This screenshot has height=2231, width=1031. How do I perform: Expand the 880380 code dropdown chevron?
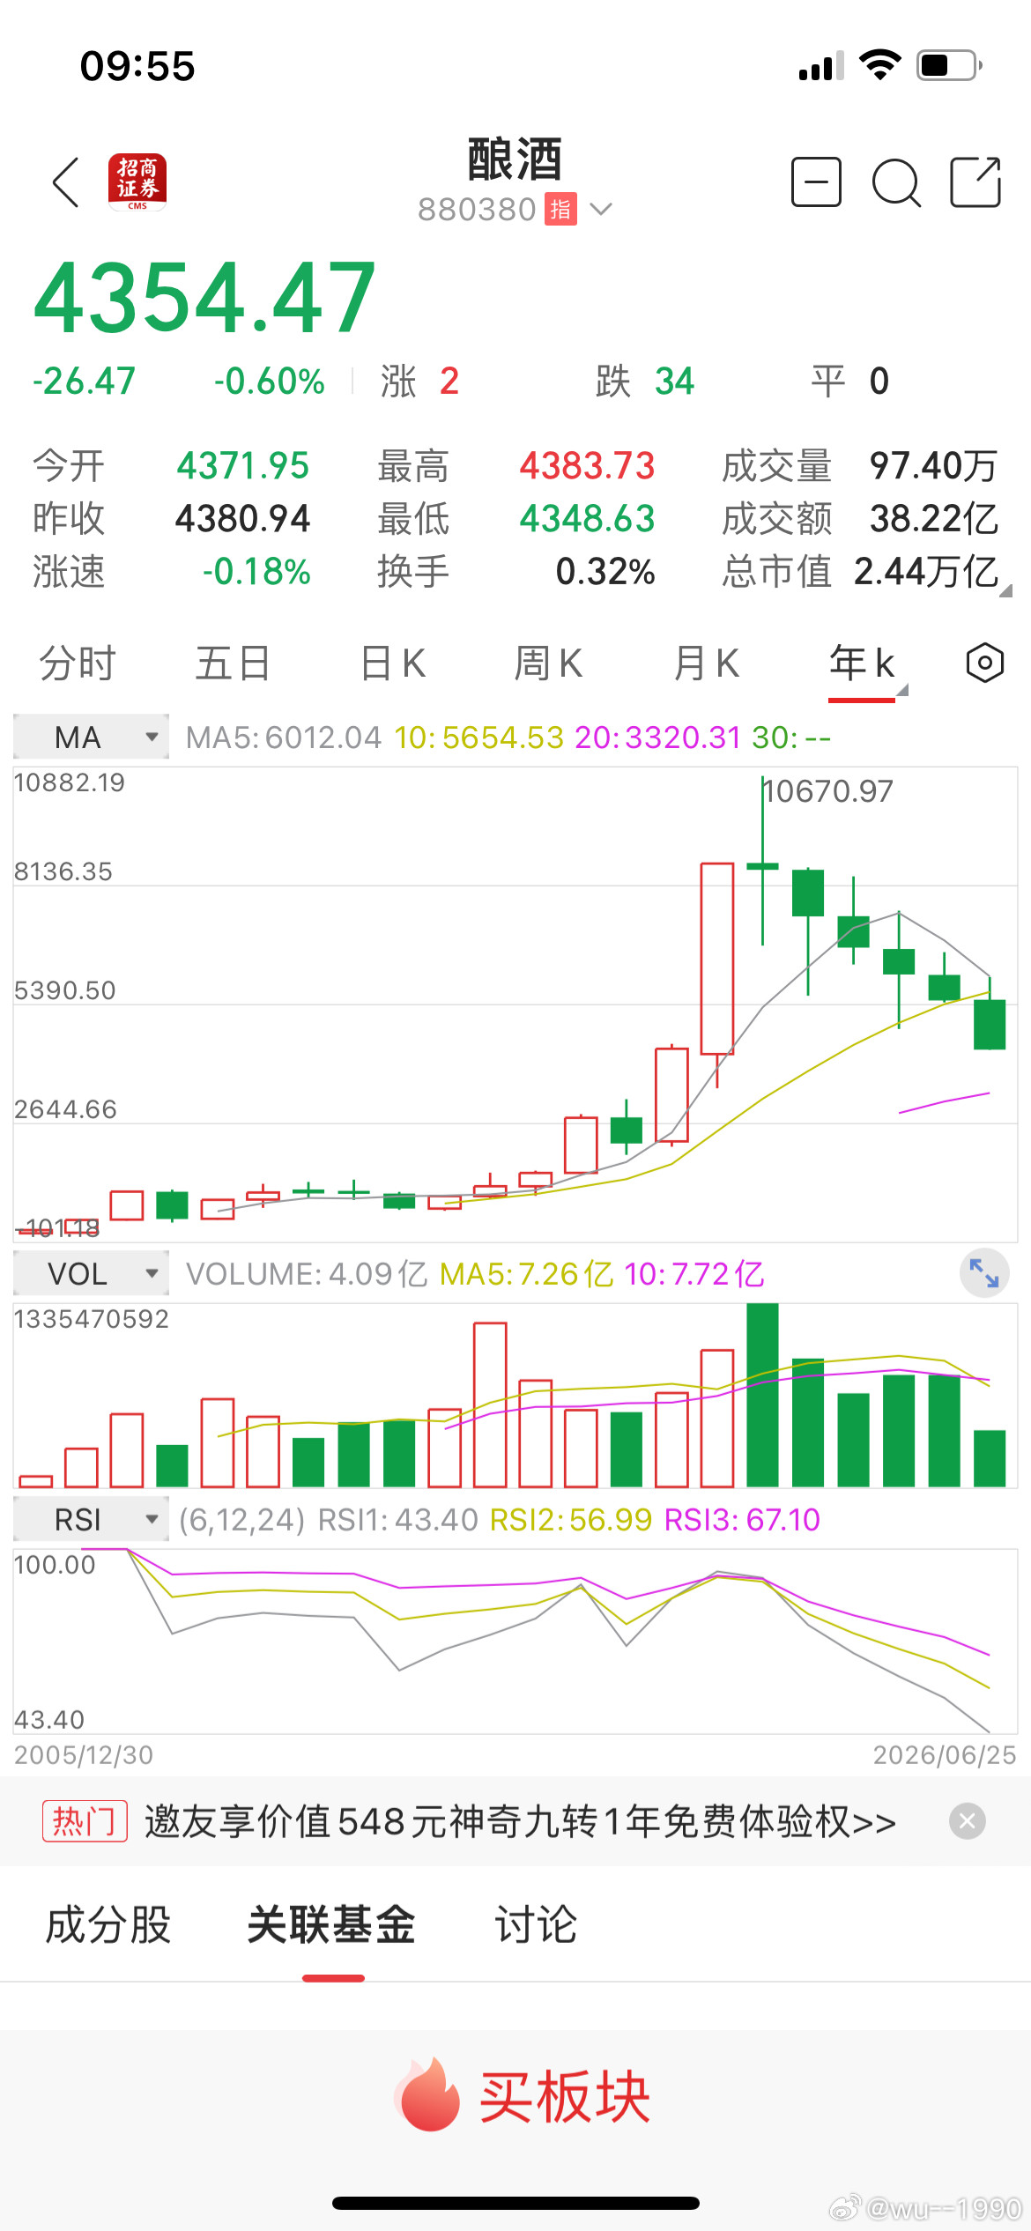coord(601,210)
